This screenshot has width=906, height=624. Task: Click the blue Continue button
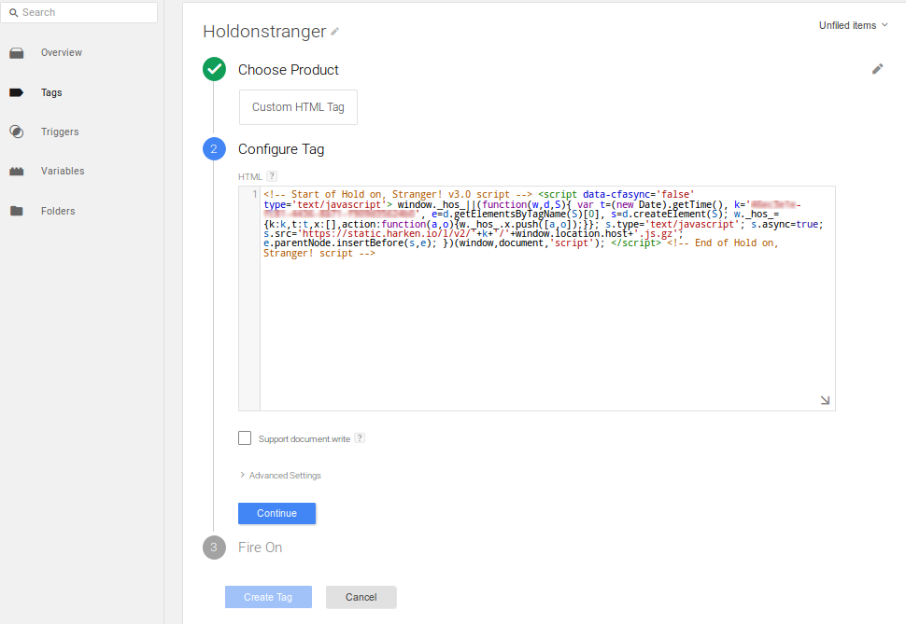[x=276, y=513]
